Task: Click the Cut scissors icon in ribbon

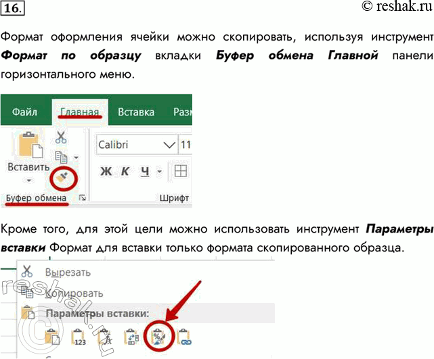Action: (61, 137)
